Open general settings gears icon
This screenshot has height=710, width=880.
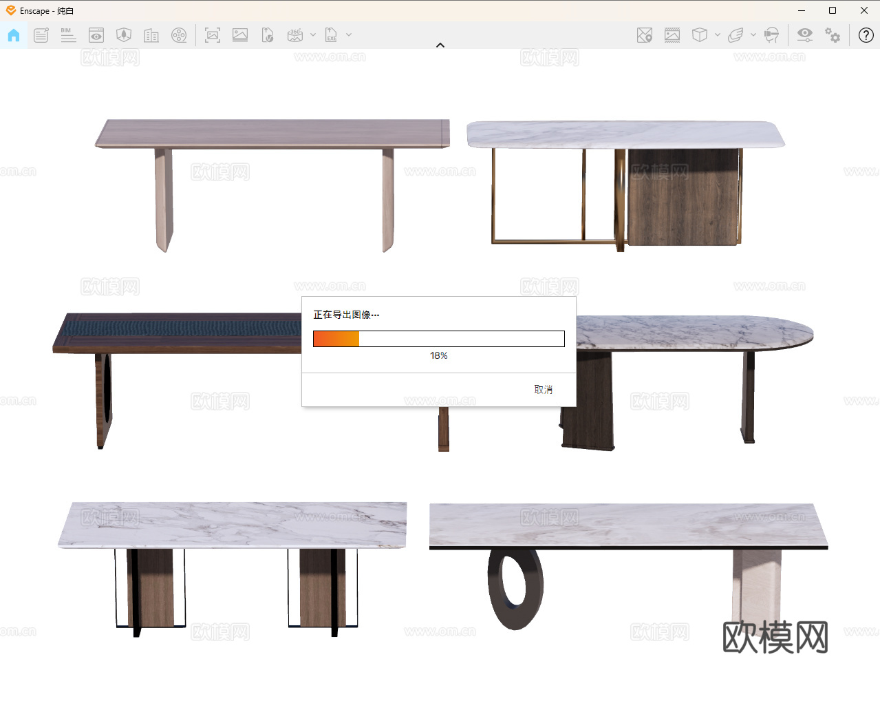pos(833,35)
